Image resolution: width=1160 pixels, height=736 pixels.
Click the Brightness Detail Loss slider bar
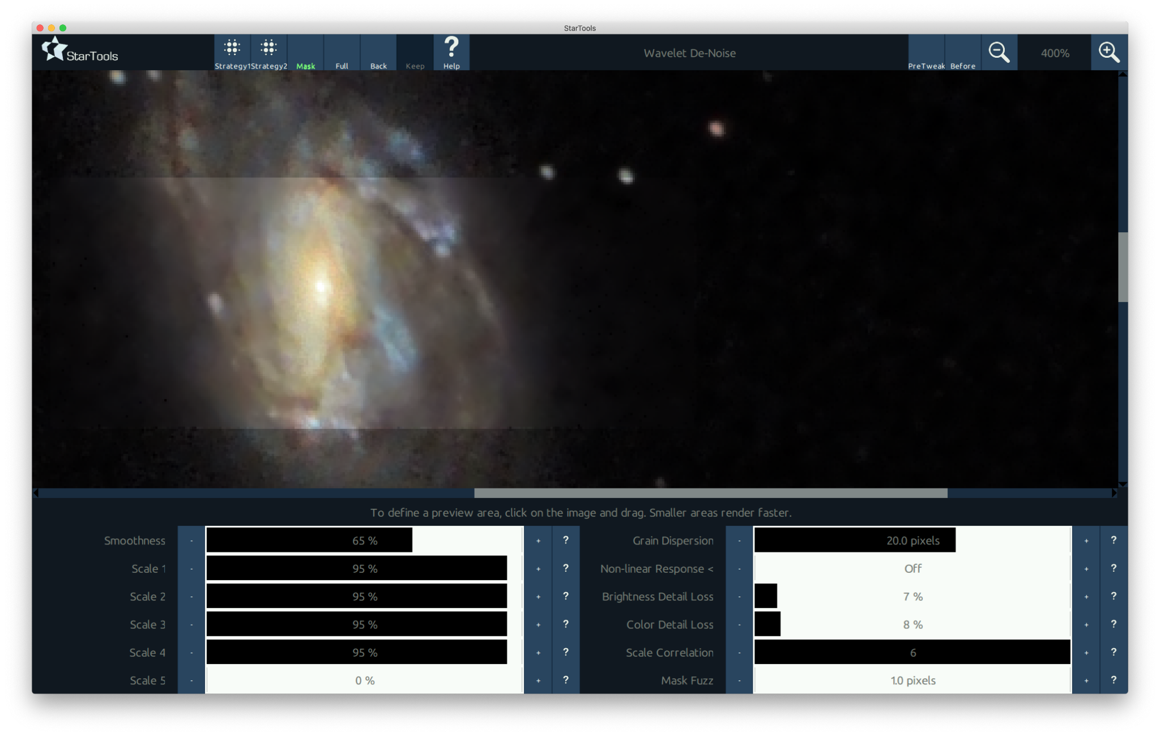pos(912,596)
